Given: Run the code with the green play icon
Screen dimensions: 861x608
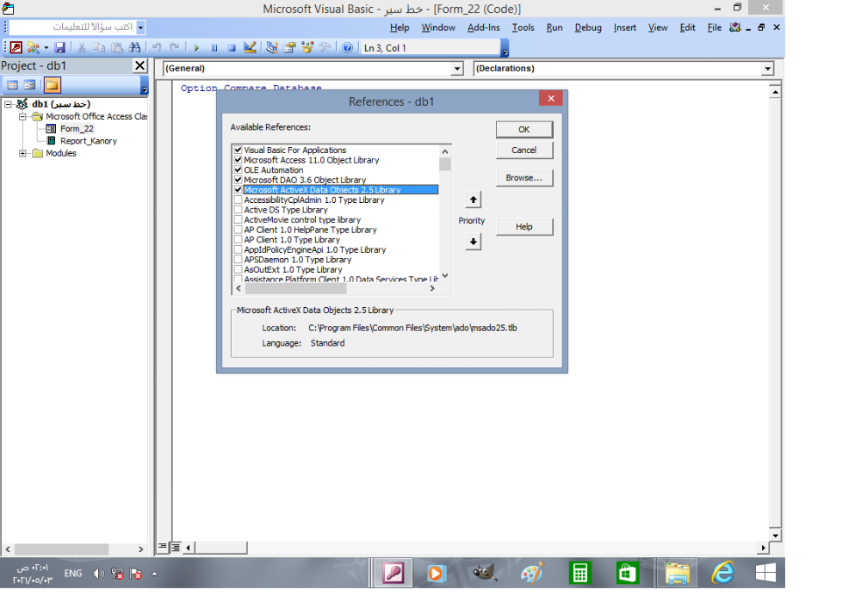Looking at the screenshot, I should [x=196, y=47].
